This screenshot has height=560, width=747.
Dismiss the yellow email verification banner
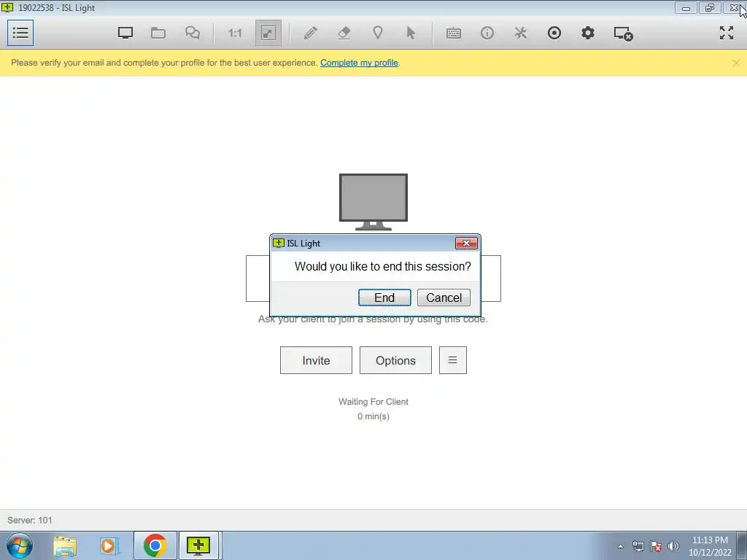point(736,63)
